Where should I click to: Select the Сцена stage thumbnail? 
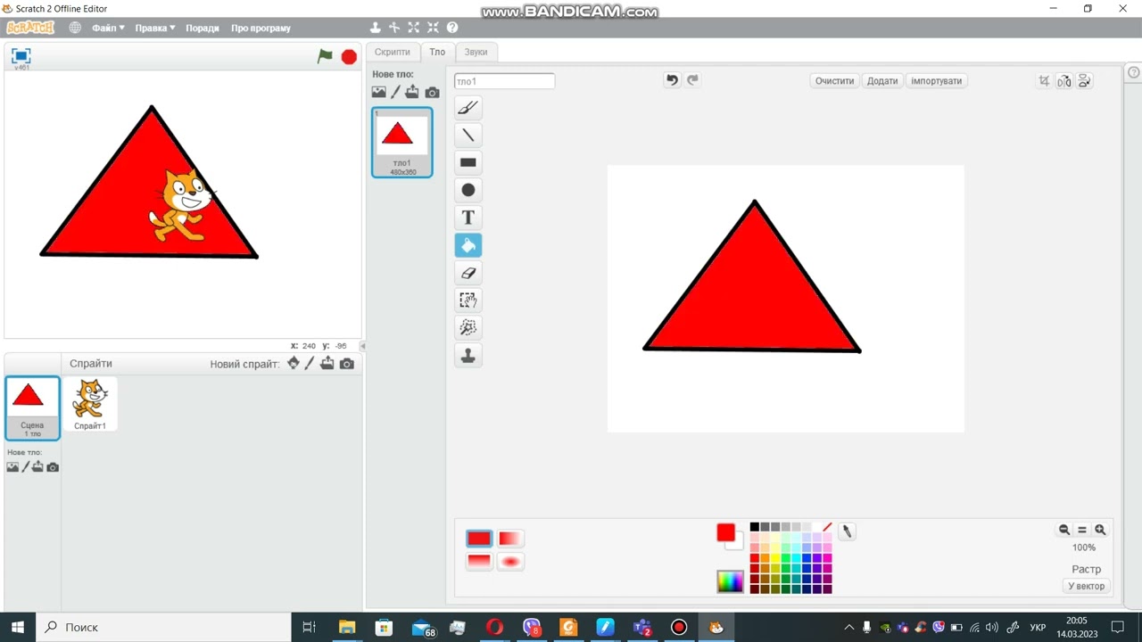click(x=32, y=408)
